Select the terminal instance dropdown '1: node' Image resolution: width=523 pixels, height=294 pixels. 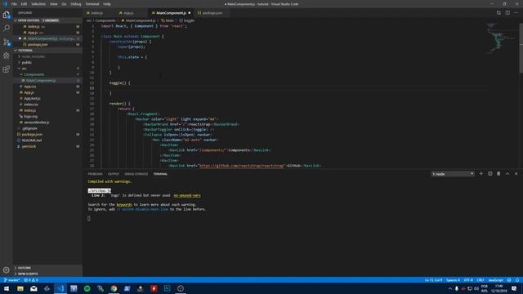453,174
